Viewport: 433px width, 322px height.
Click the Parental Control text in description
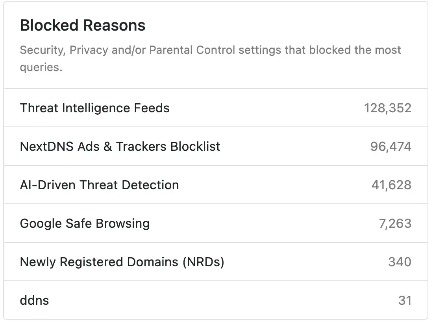(x=192, y=50)
